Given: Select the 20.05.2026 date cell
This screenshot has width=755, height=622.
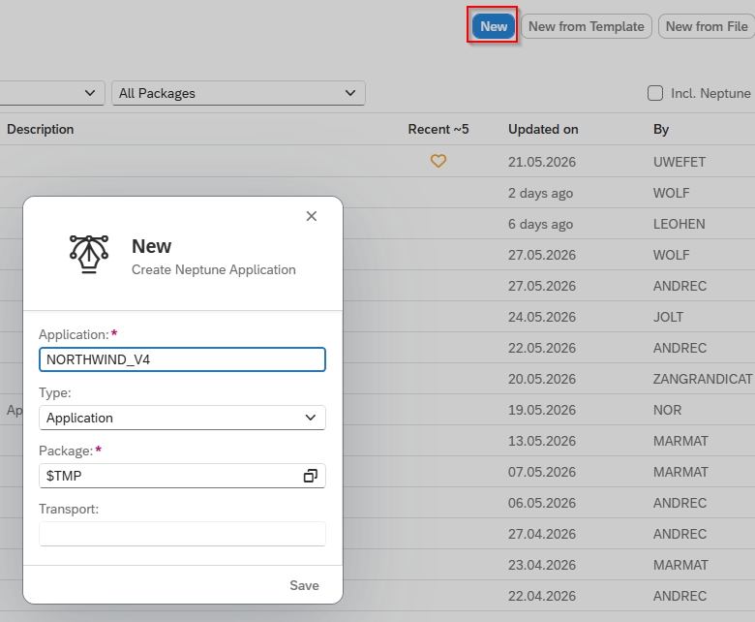Looking at the screenshot, I should (542, 379).
